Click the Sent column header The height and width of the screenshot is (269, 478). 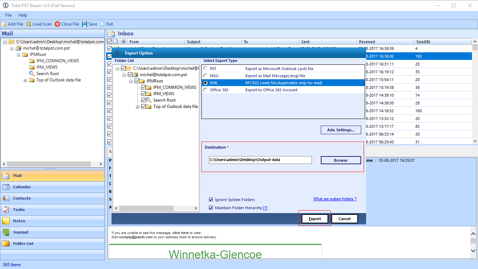pyautogui.click(x=328, y=42)
